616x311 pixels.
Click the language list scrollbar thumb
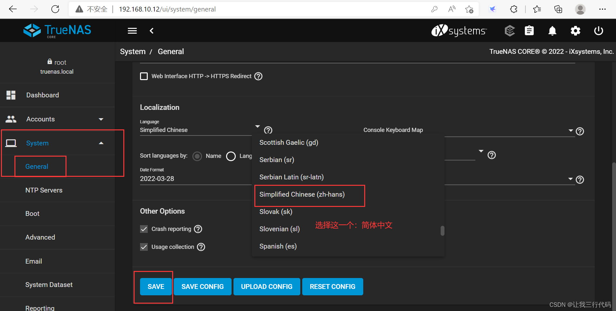click(442, 231)
